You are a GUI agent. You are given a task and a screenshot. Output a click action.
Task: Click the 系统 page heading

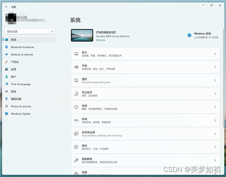click(x=75, y=20)
